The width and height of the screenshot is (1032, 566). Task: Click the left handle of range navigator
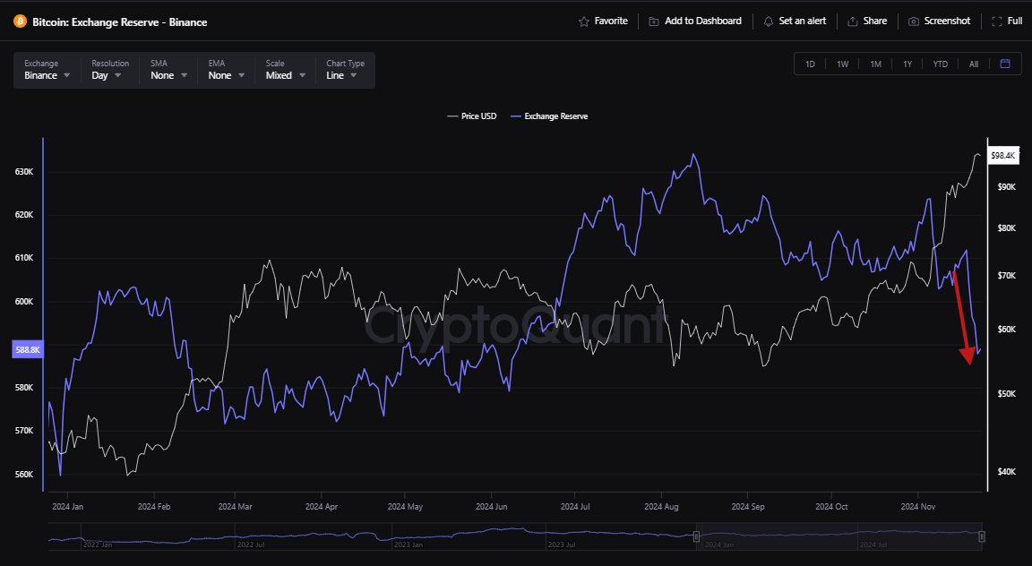tap(696, 537)
